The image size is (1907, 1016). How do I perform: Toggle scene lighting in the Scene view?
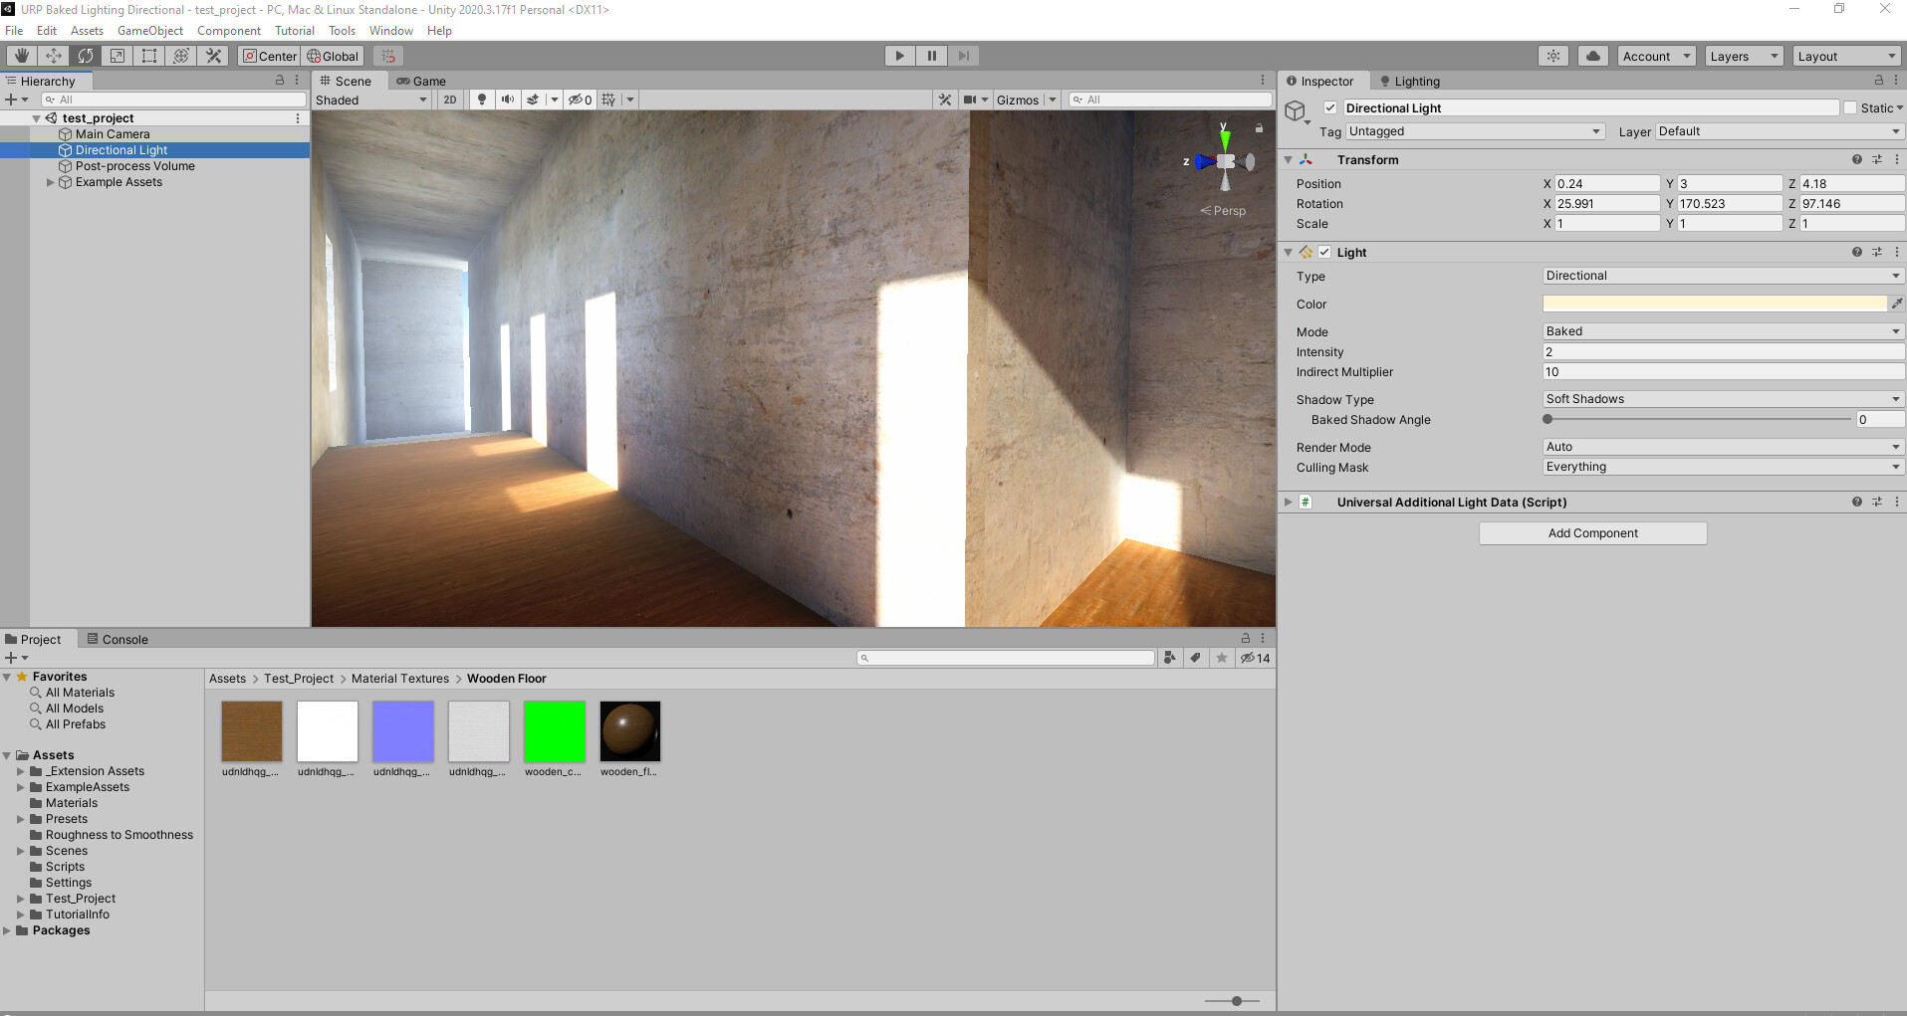[482, 100]
